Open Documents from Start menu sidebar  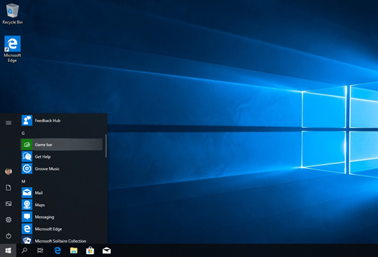pos(9,188)
